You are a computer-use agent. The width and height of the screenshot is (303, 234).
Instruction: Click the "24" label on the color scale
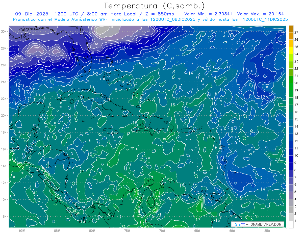coord(296,54)
